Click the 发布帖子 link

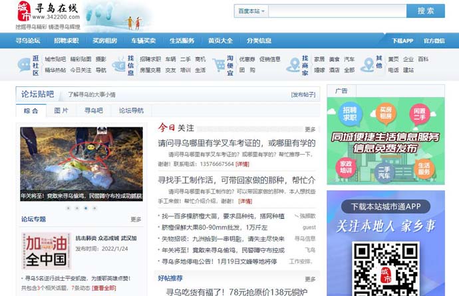303,95
